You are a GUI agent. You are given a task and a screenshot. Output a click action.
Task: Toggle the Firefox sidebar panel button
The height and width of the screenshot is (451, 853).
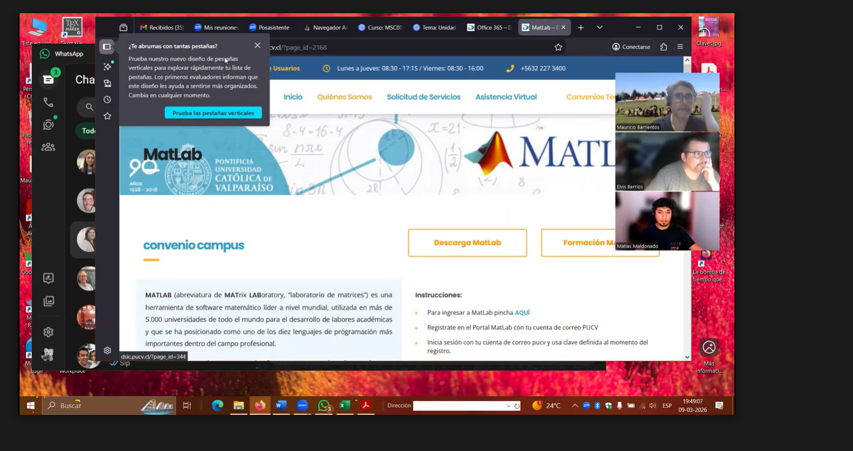(x=107, y=47)
